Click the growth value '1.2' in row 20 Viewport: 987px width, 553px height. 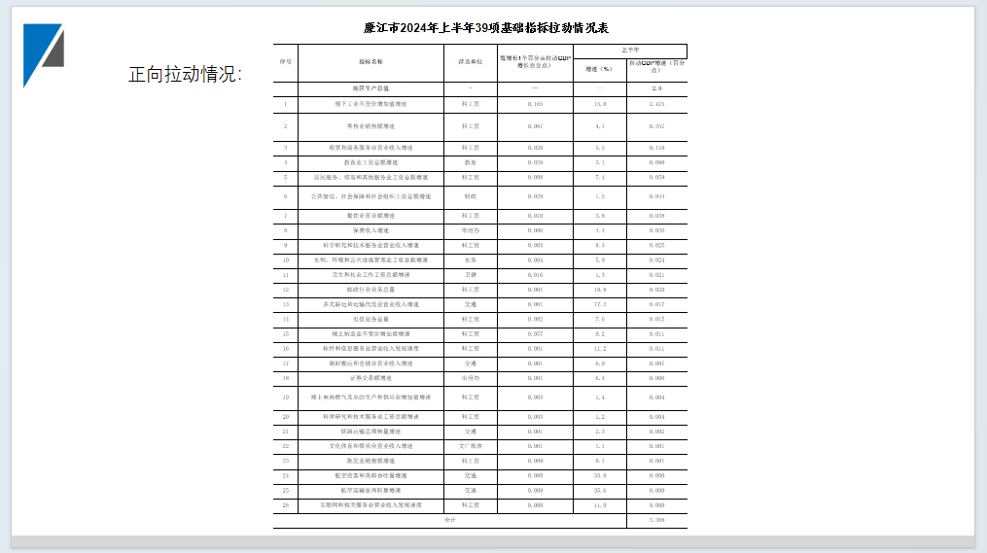coord(600,417)
